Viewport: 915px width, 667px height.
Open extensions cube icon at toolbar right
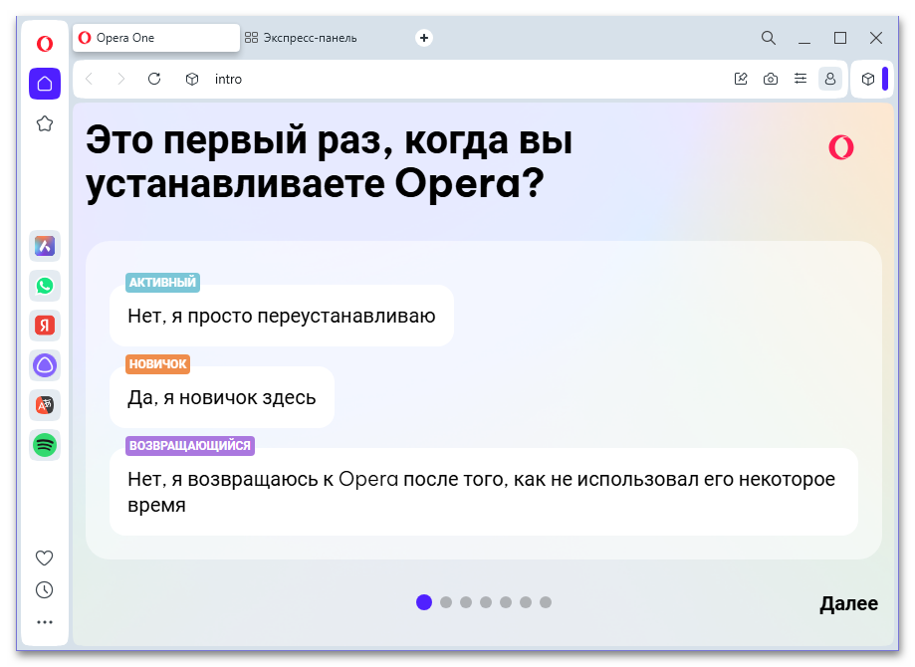coord(868,79)
